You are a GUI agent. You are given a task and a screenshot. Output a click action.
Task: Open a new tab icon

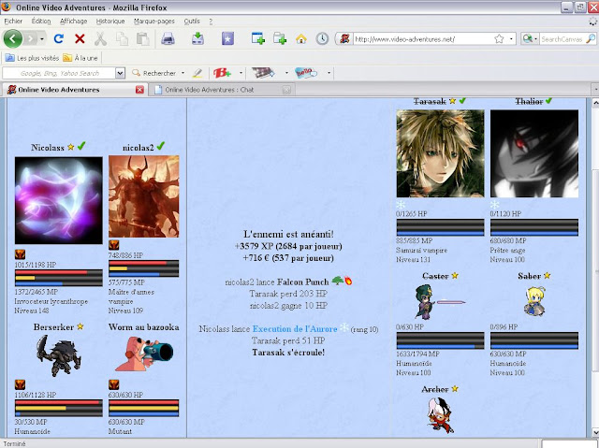pos(280,38)
